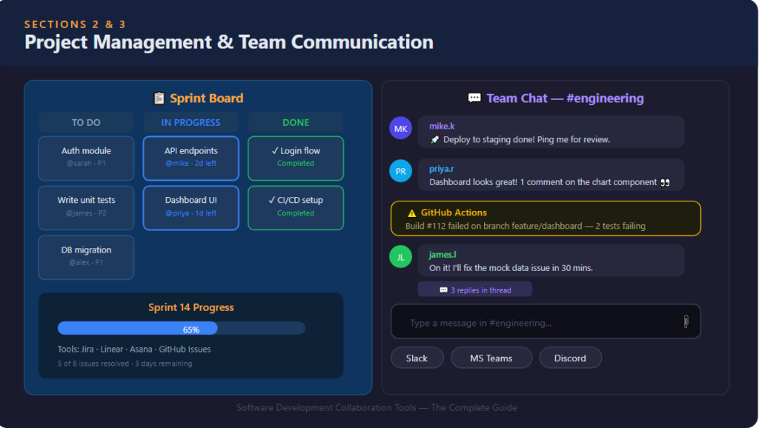
Task: Open the GitHub Actions build failed notification
Action: pos(546,218)
